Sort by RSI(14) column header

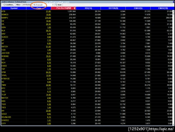click(x=88, y=8)
